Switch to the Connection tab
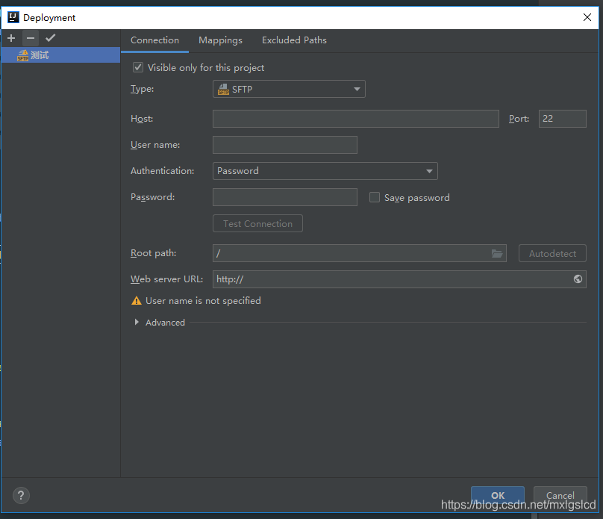Screen dimensions: 603x519 (x=154, y=40)
